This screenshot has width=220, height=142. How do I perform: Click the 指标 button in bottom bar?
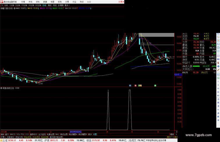click(x=2, y=134)
